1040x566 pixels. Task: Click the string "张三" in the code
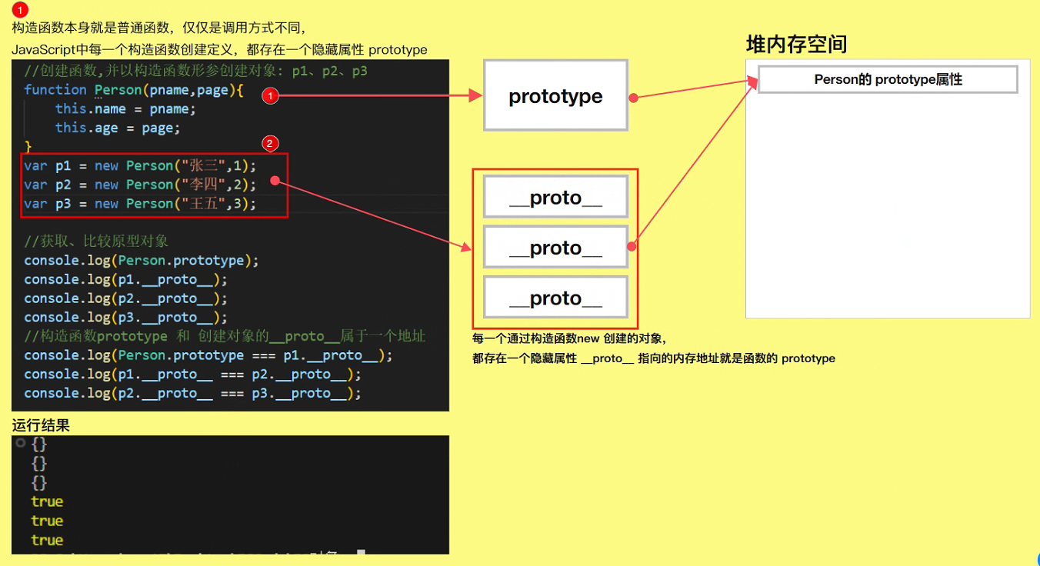[x=204, y=165]
